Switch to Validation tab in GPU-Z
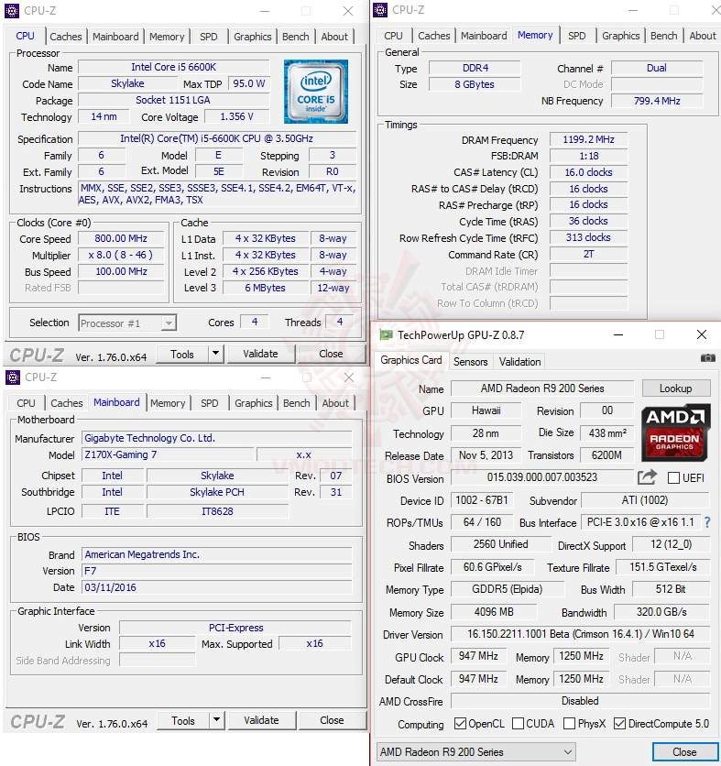The height and width of the screenshot is (766, 721). click(519, 362)
